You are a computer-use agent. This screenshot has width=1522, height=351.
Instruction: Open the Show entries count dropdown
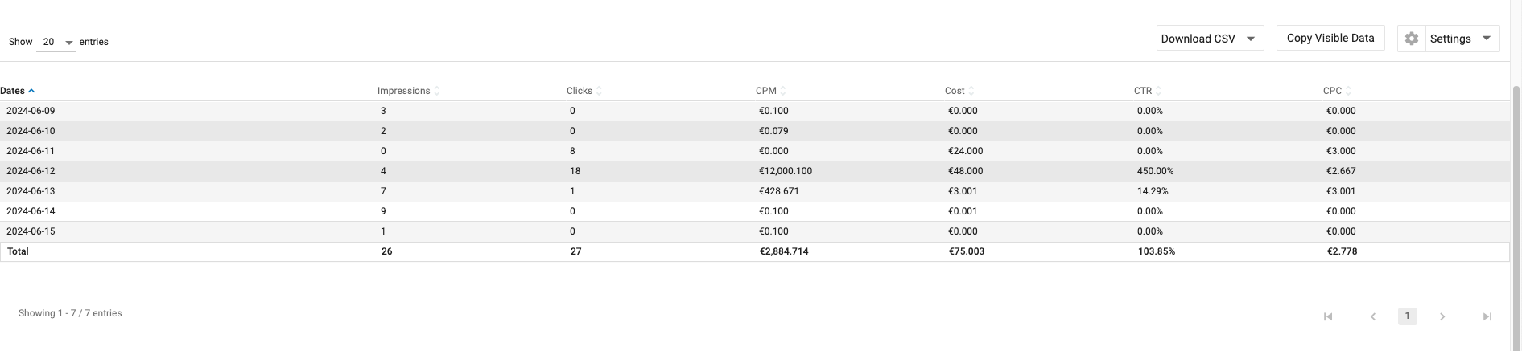pos(56,42)
